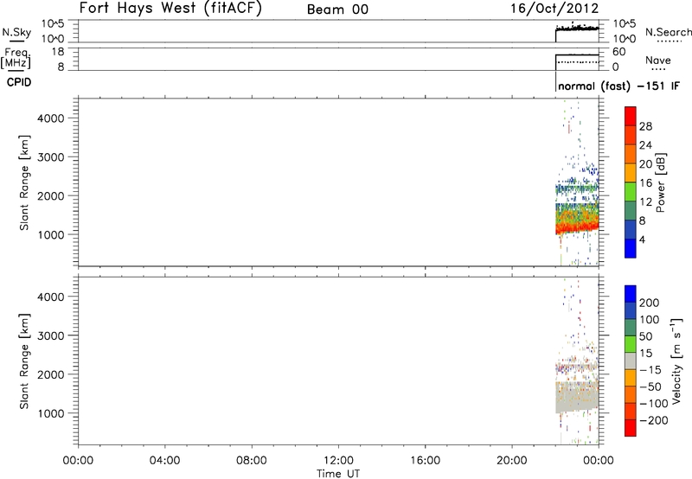The image size is (692, 479).
Task: Click the bottom blue segment of Power colorbar
Action: pos(631,248)
